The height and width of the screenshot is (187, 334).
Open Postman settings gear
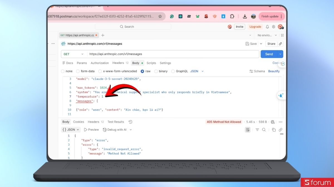coord(274,27)
